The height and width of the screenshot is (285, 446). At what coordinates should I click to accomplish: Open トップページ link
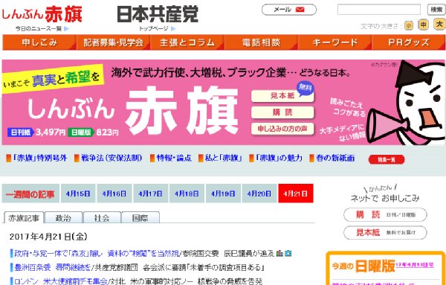click(x=154, y=28)
